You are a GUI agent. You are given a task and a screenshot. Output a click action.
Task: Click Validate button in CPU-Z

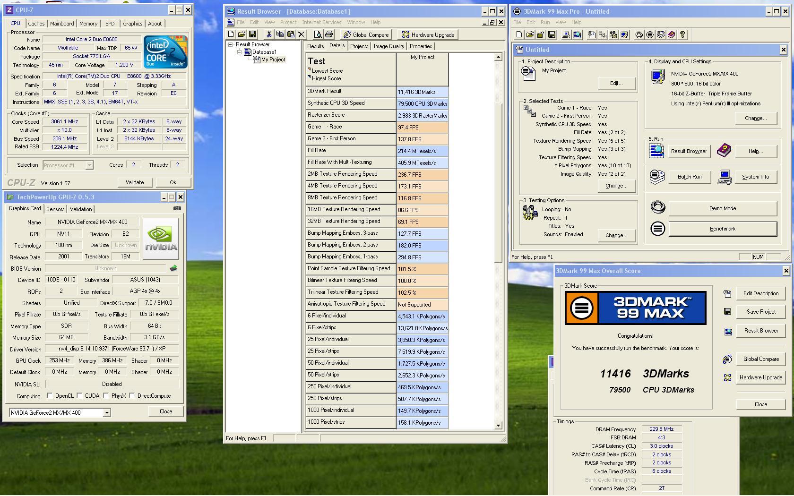(x=135, y=182)
